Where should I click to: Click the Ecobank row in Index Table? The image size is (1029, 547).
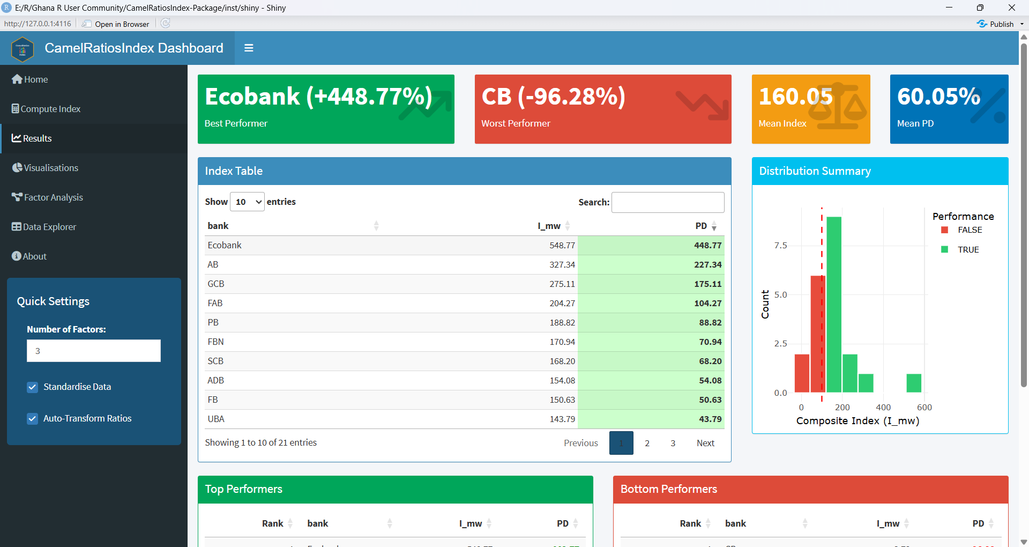[x=465, y=245]
